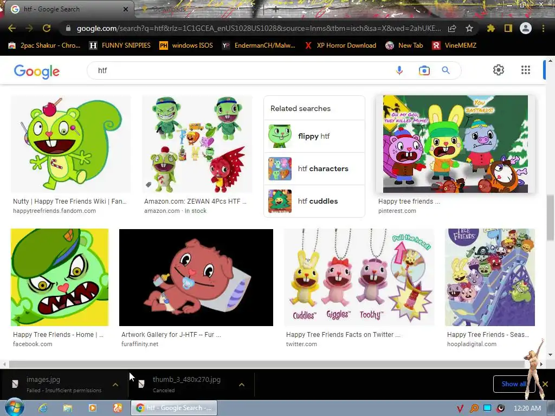Viewport: 555px width, 416px height.
Task: Open the share page icon in address bar
Action: (x=452, y=28)
